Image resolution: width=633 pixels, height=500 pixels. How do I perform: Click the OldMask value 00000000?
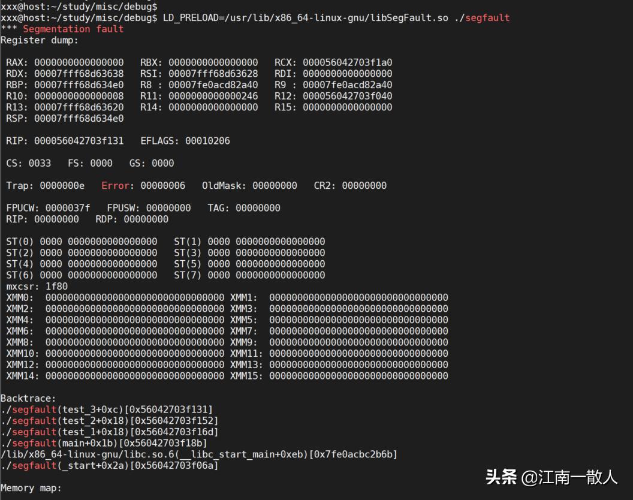[275, 186]
